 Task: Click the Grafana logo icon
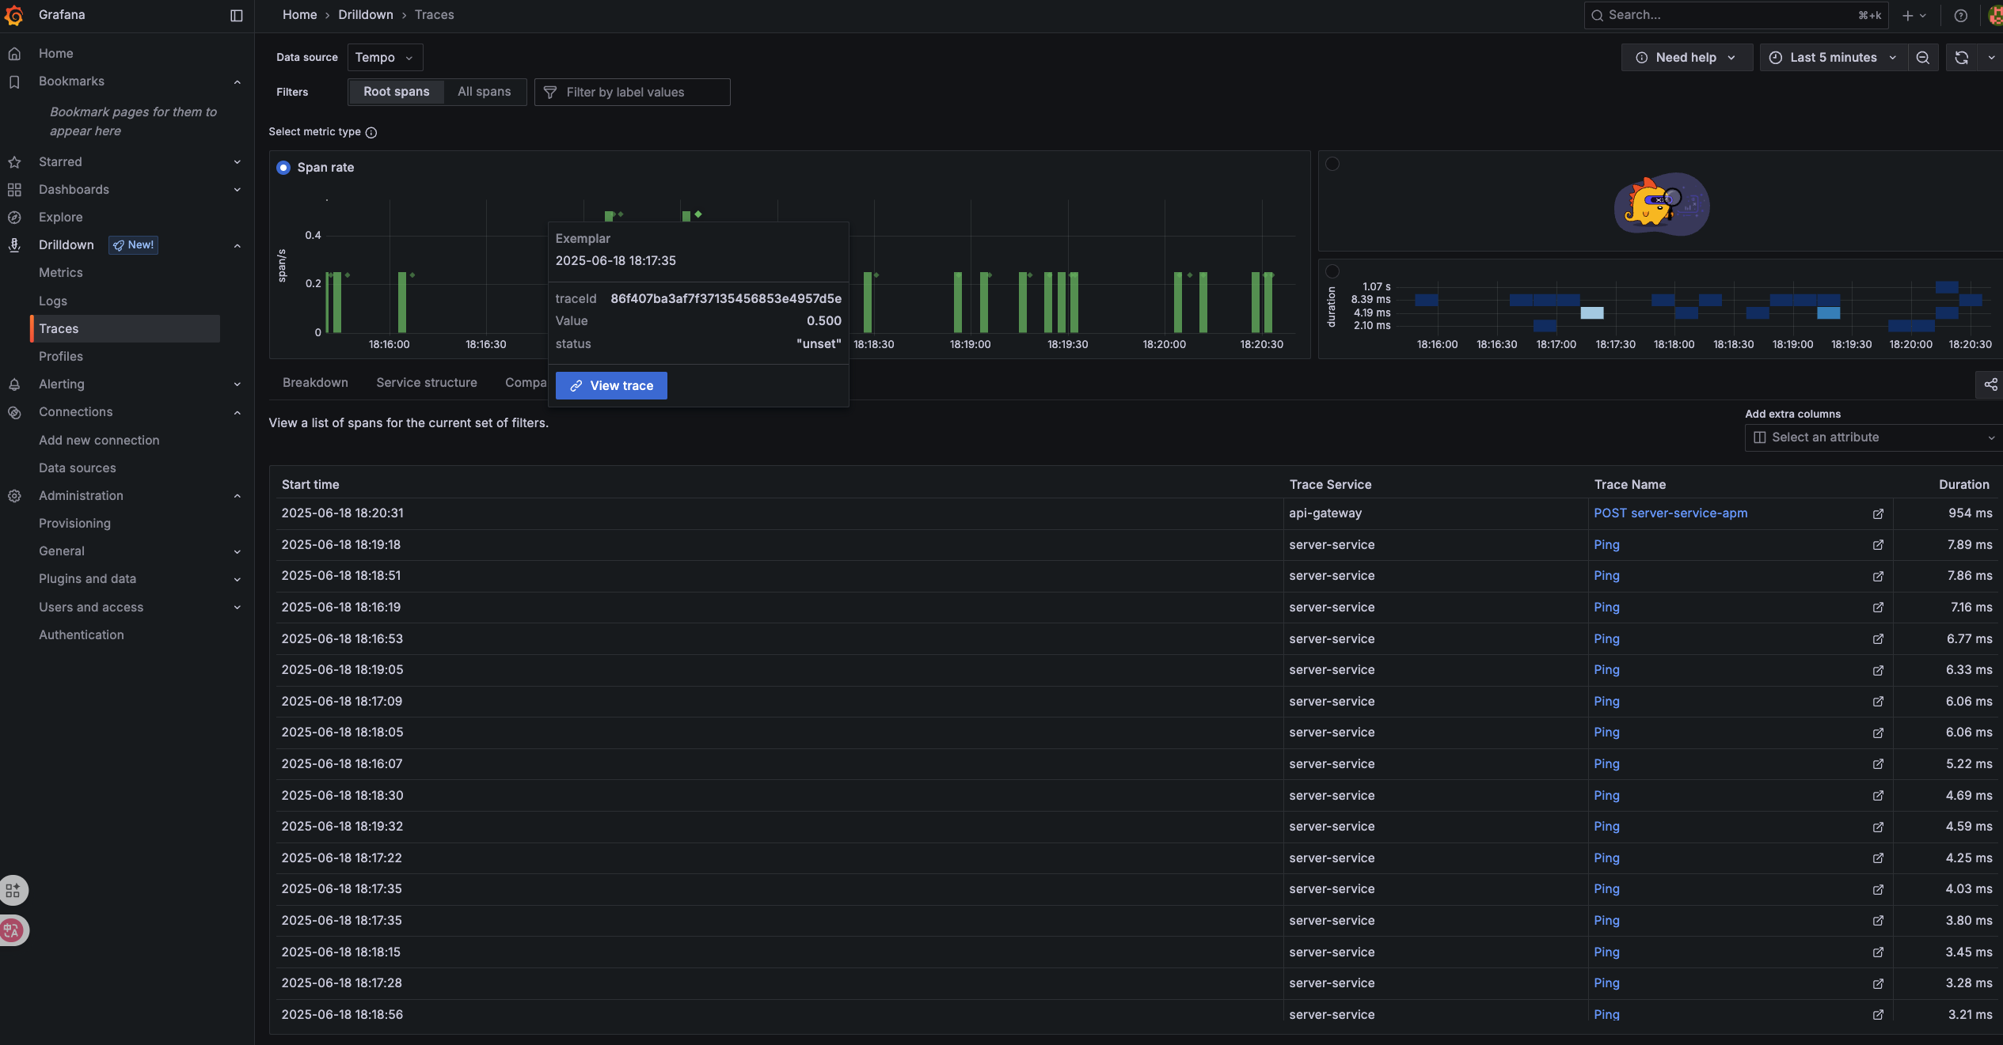pos(13,15)
